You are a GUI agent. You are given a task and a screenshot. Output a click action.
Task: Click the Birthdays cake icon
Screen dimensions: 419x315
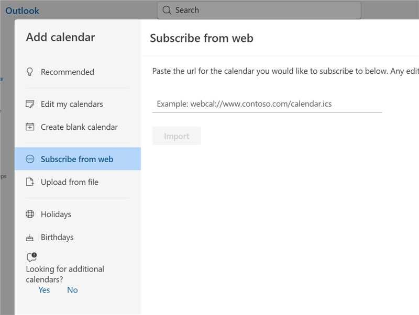(30, 238)
